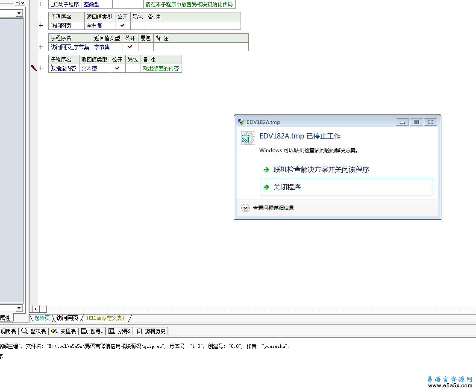Switch to the 起始页 tab
The height and width of the screenshot is (391, 476).
click(42, 318)
